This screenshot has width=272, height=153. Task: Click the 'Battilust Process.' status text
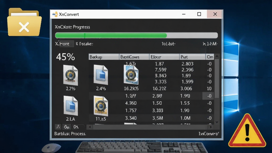tap(70, 134)
